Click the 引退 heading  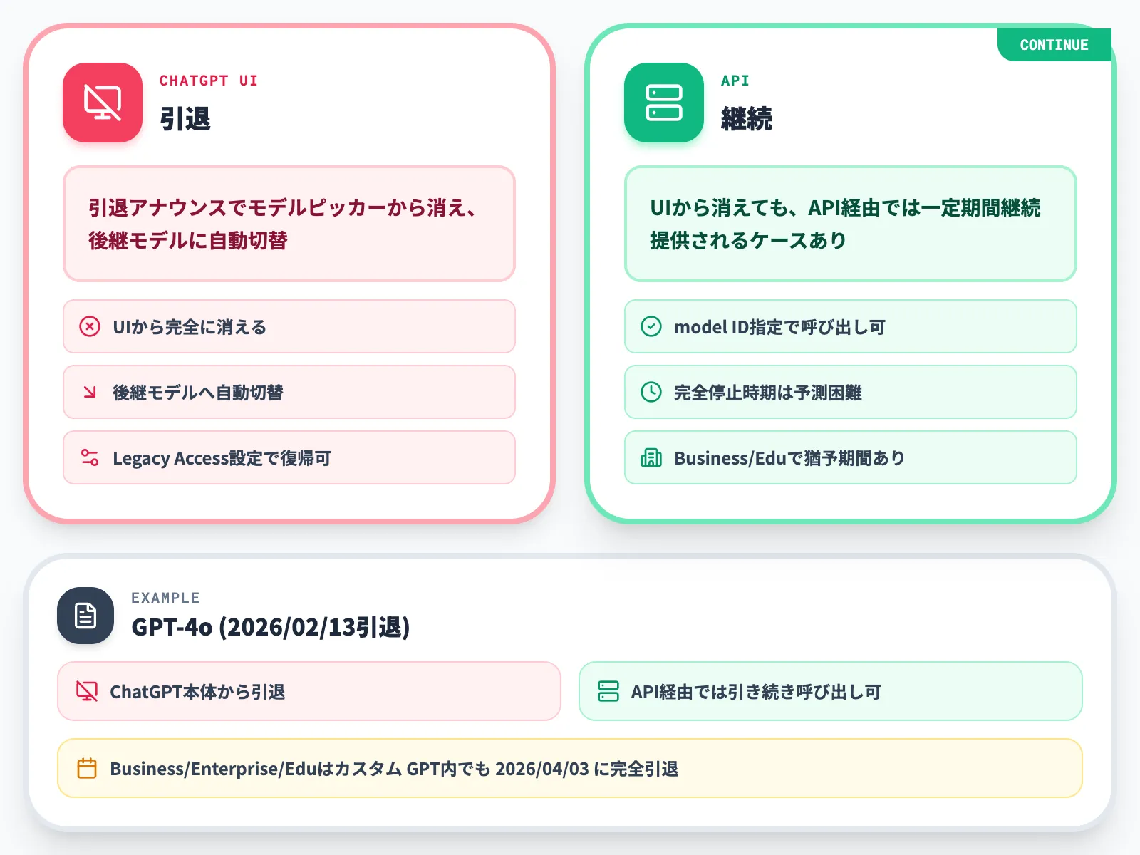click(185, 118)
